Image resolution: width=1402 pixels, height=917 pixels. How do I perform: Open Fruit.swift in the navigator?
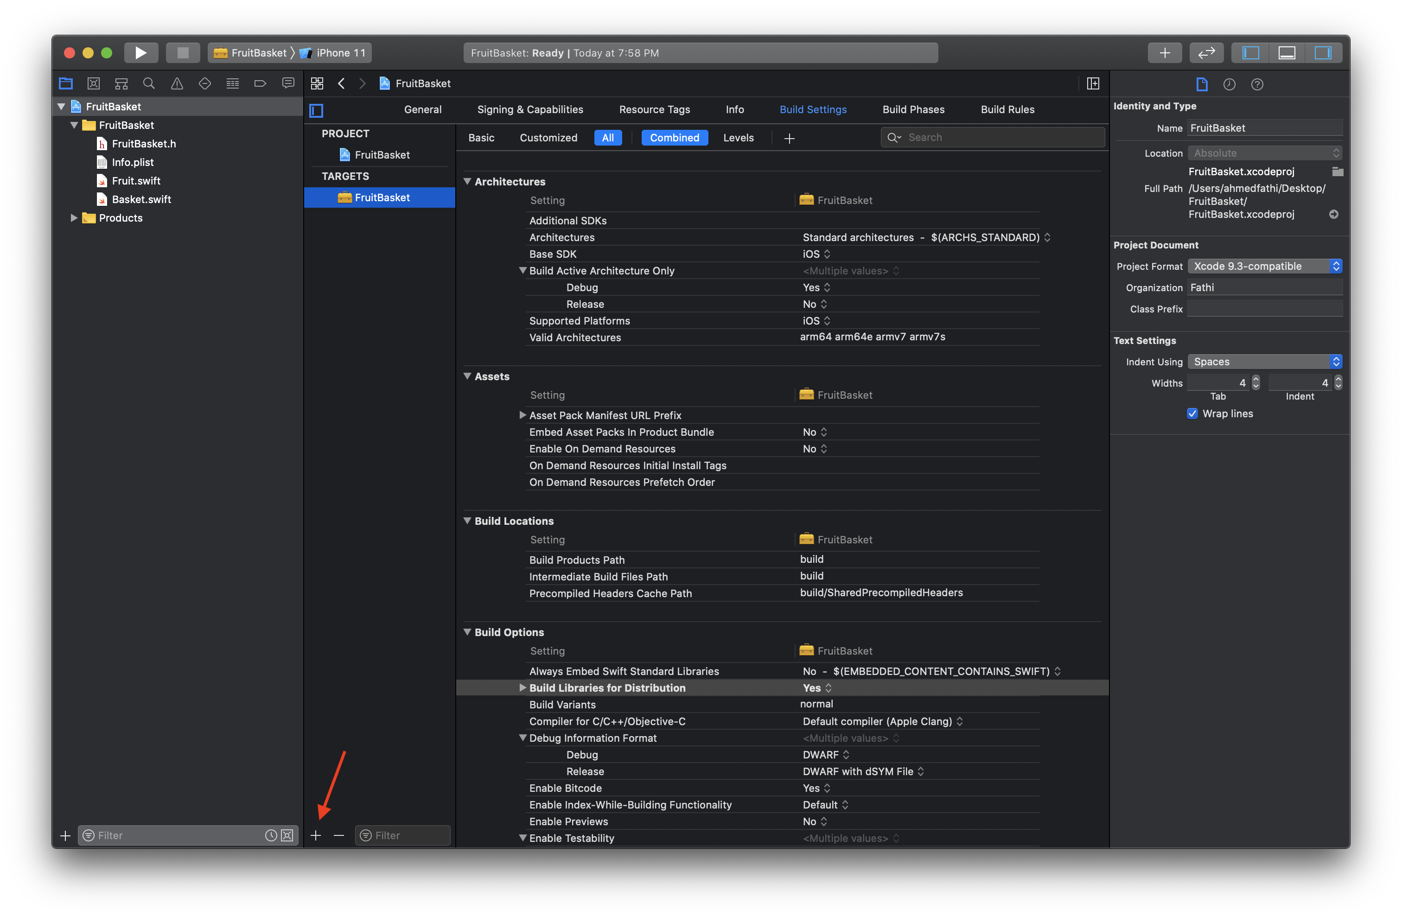(x=136, y=181)
